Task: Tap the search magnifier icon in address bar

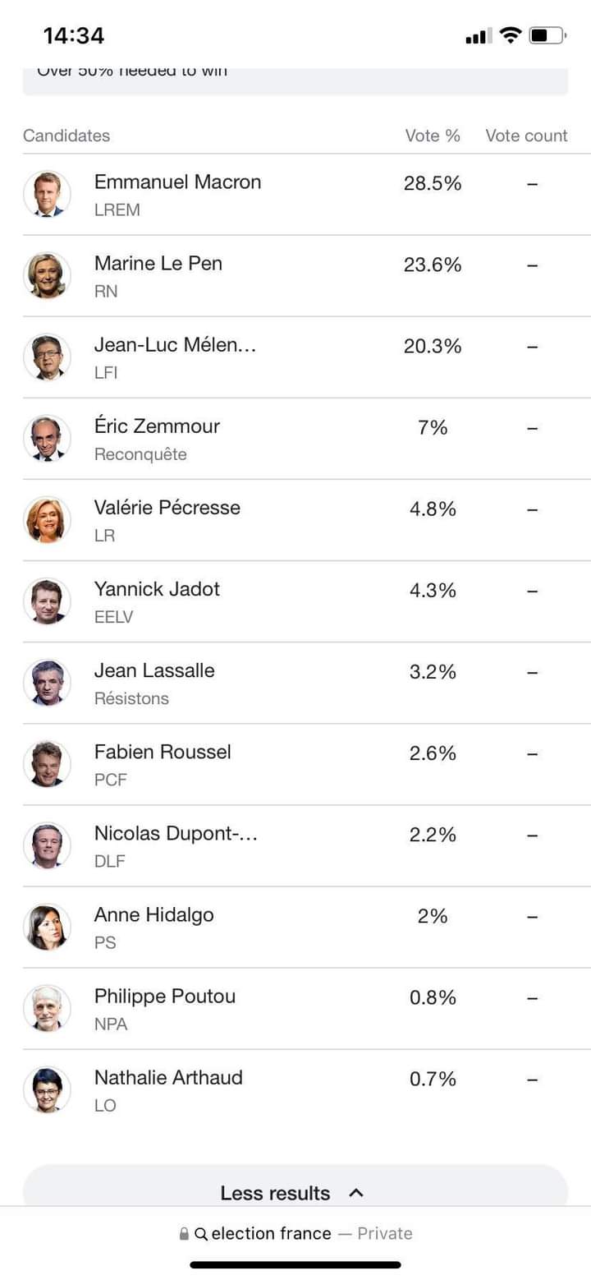Action: (x=201, y=1234)
